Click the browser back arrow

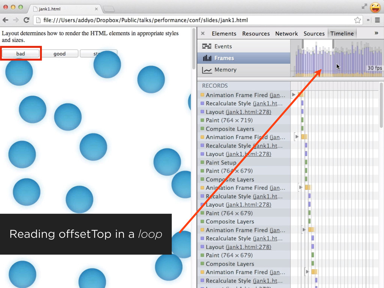pyautogui.click(x=6, y=20)
